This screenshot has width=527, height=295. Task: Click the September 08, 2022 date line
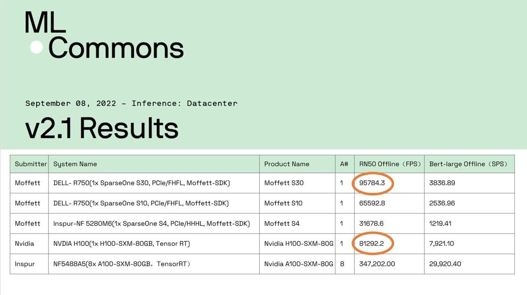click(131, 103)
